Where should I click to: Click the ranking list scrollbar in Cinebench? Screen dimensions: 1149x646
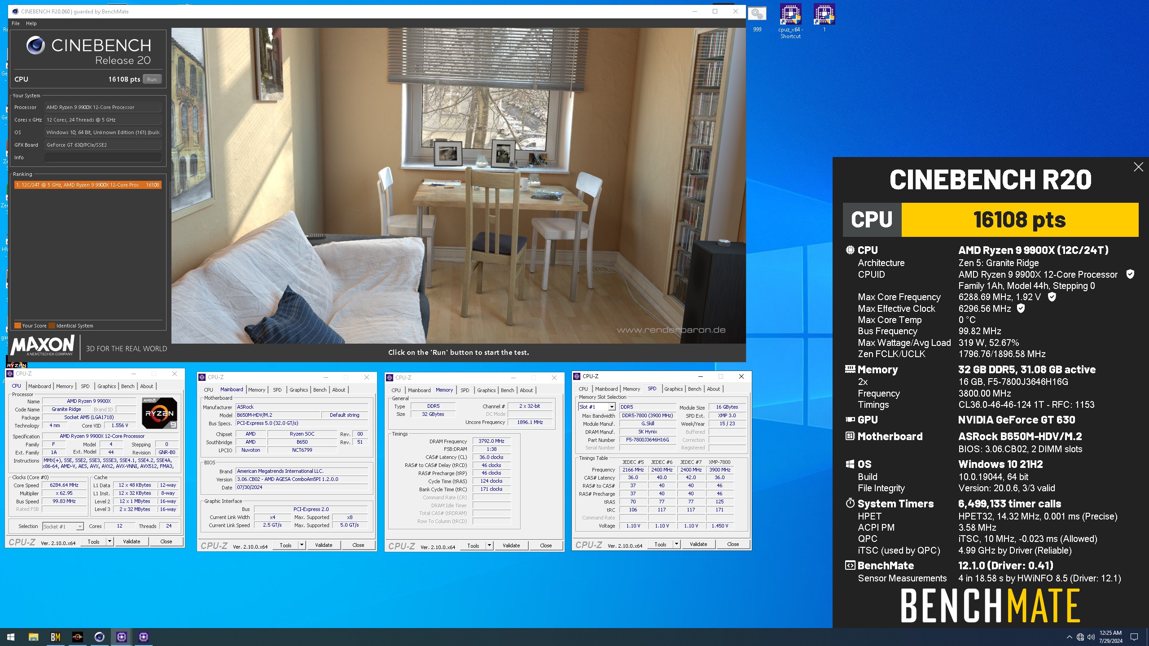pos(170,194)
